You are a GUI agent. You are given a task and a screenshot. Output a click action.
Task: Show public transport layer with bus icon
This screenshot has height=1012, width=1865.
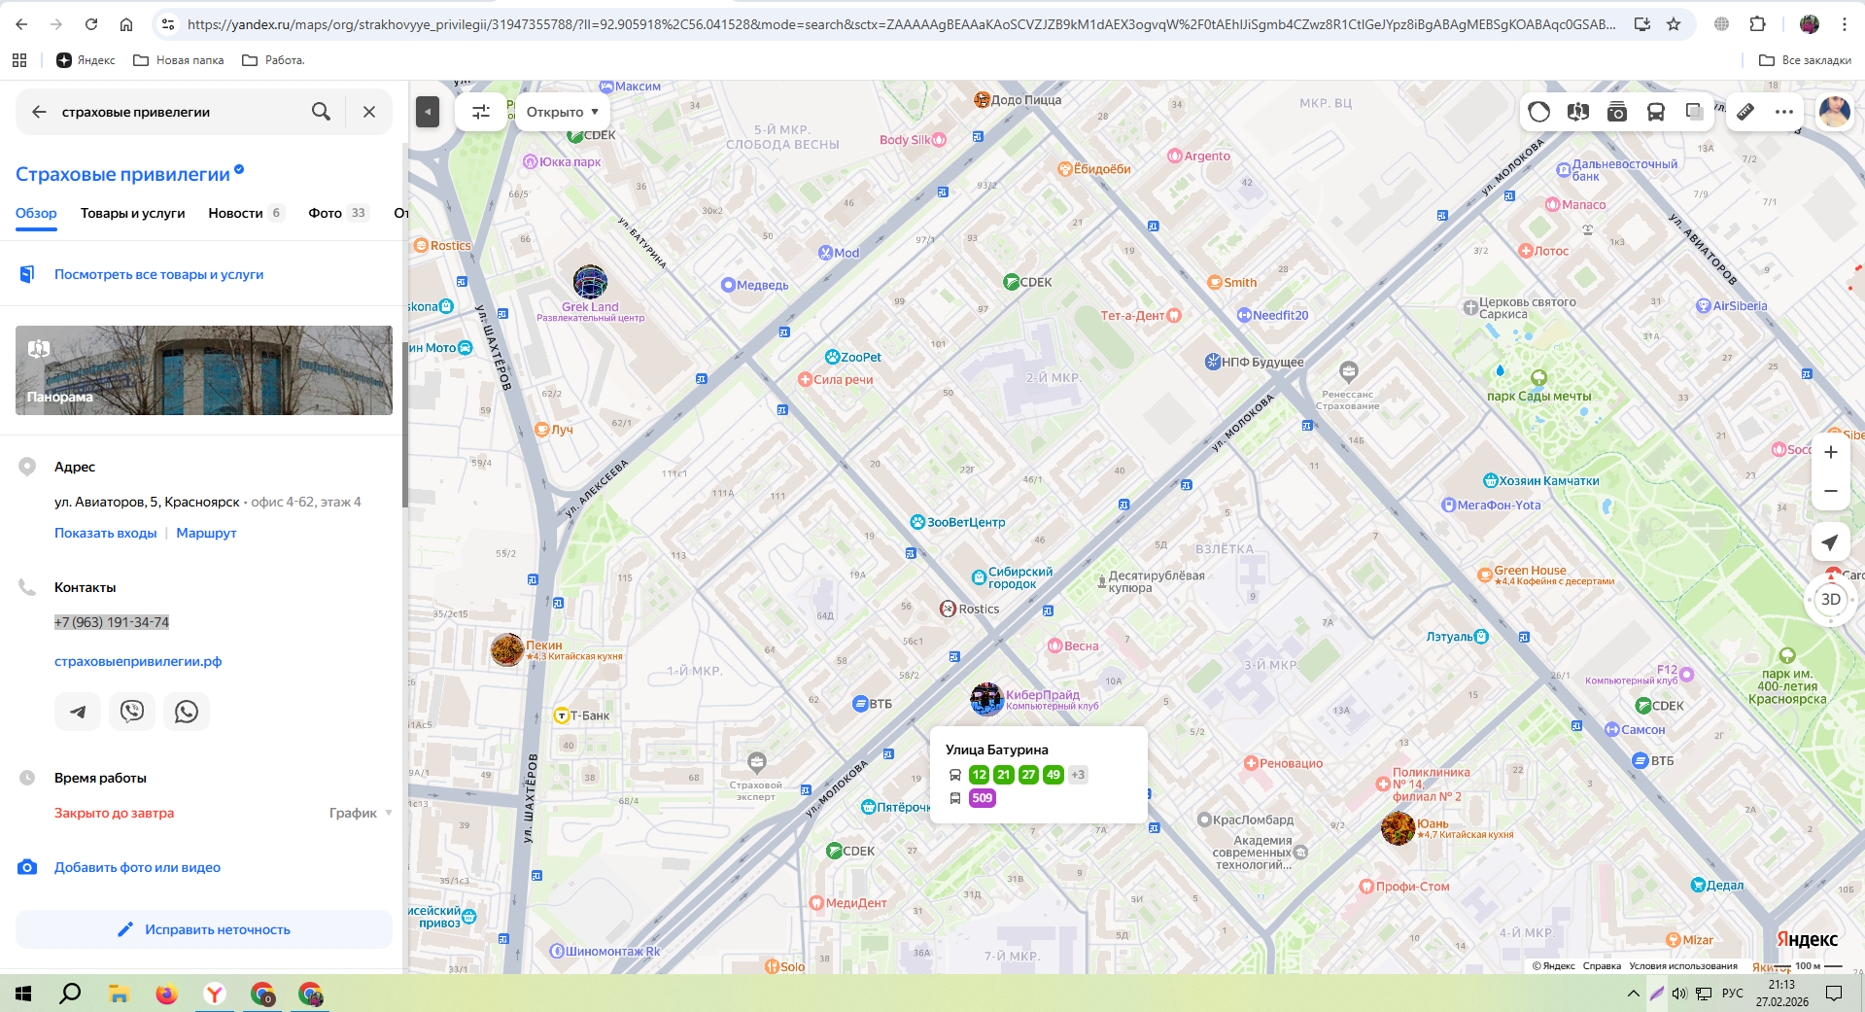point(1656,112)
